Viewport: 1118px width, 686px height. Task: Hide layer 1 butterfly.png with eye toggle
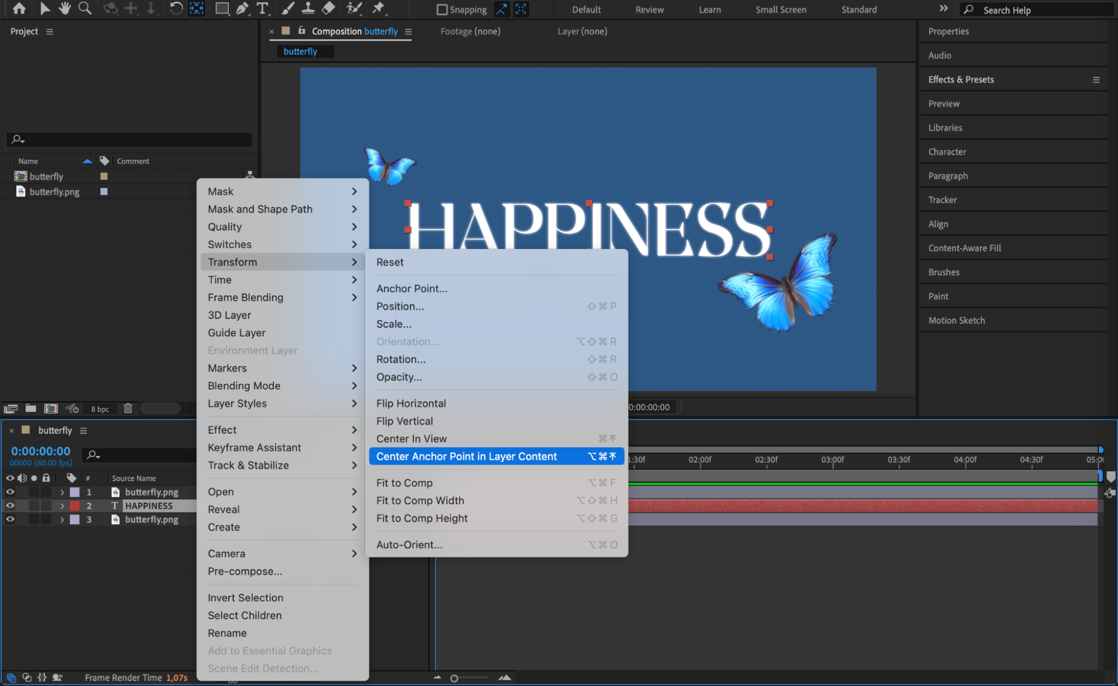tap(10, 492)
